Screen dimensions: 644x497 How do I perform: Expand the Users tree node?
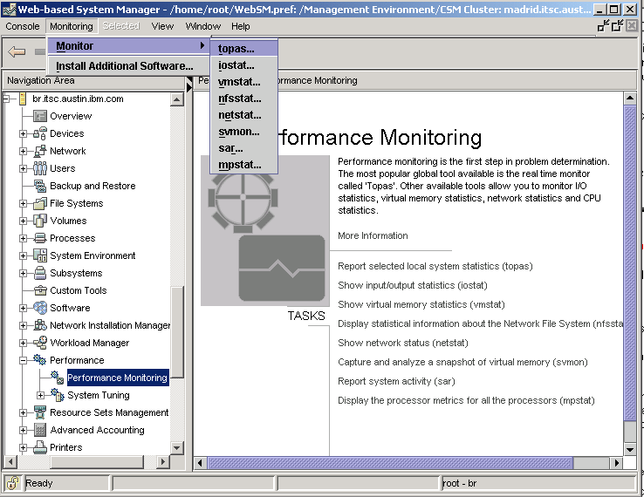[23, 168]
